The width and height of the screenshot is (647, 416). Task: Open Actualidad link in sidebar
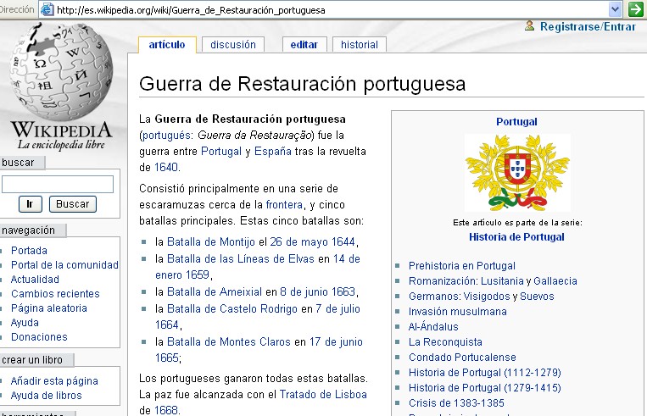coord(35,279)
